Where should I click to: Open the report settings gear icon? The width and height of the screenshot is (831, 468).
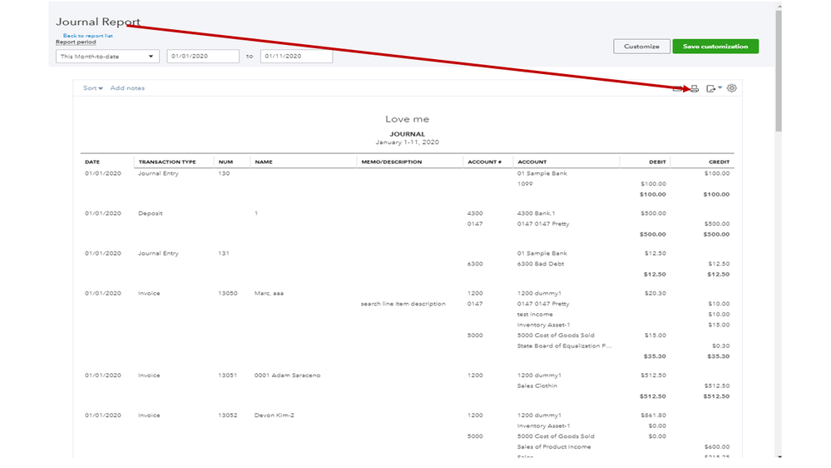click(x=732, y=88)
